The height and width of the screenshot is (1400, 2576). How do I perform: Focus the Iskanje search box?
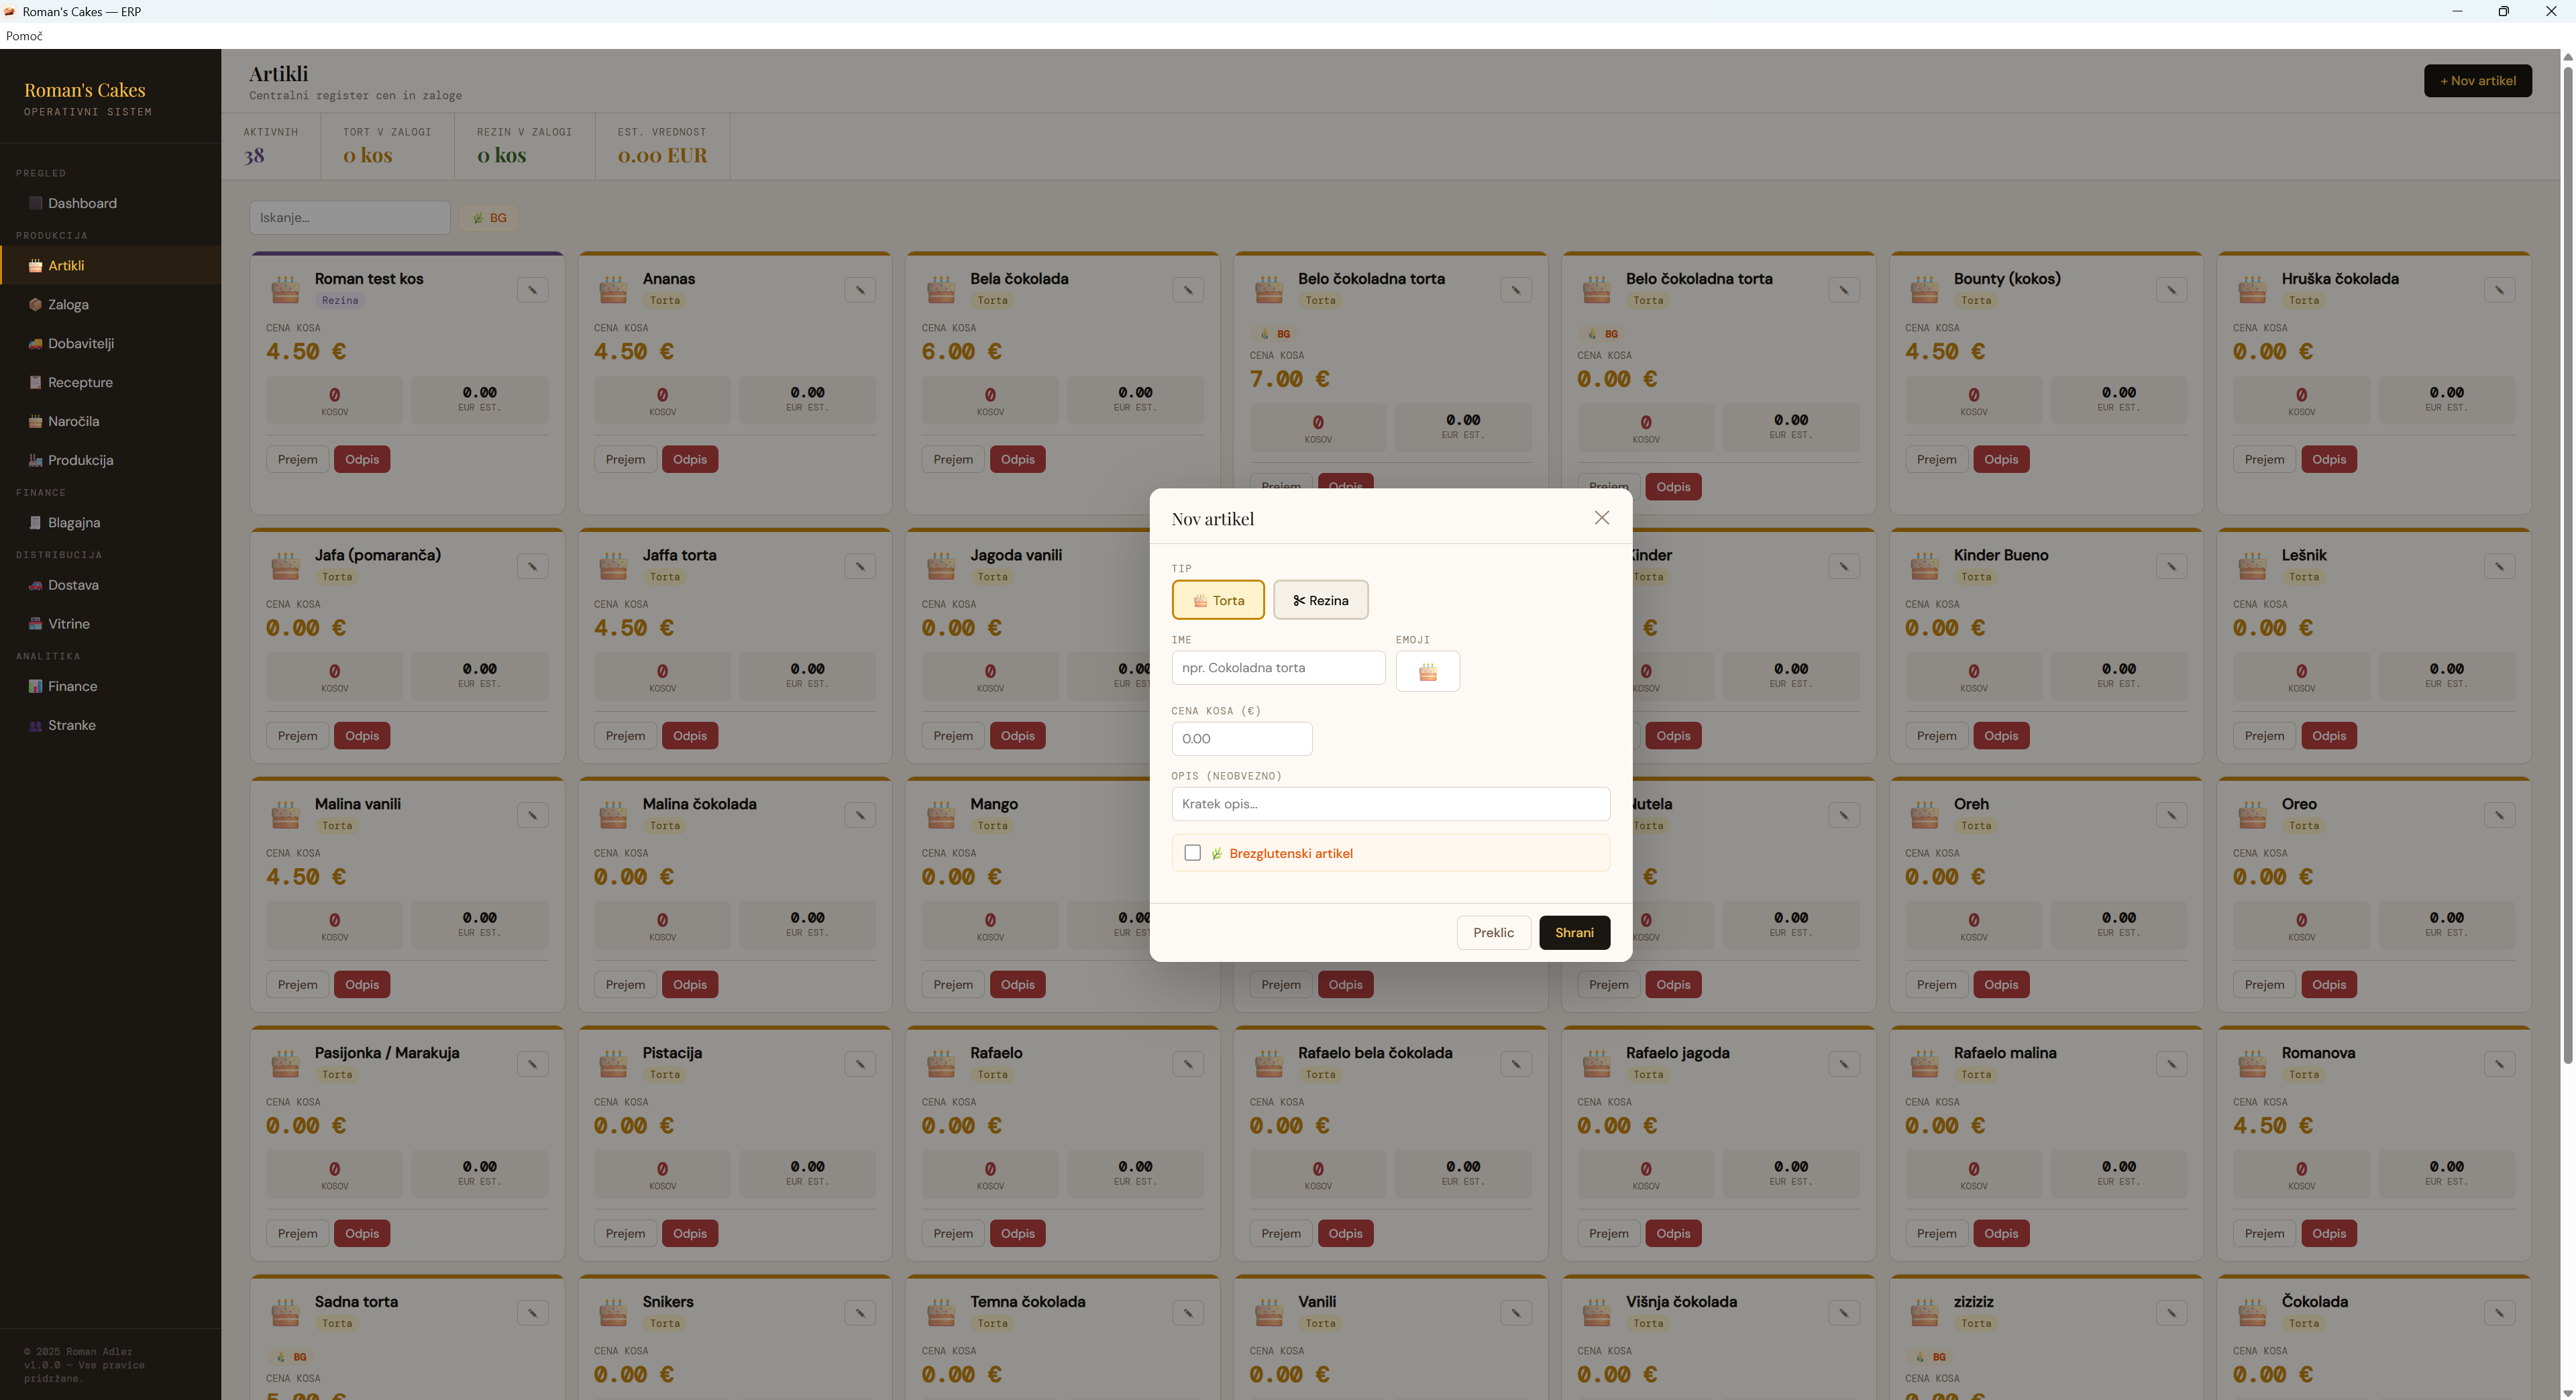pyautogui.click(x=350, y=218)
